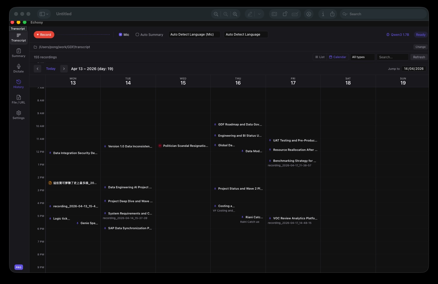Select the markup pen tool in Preview
This screenshot has height=284, width=438.
click(250, 14)
